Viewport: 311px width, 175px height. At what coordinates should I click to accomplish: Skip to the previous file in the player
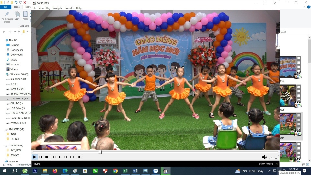click(x=54, y=157)
